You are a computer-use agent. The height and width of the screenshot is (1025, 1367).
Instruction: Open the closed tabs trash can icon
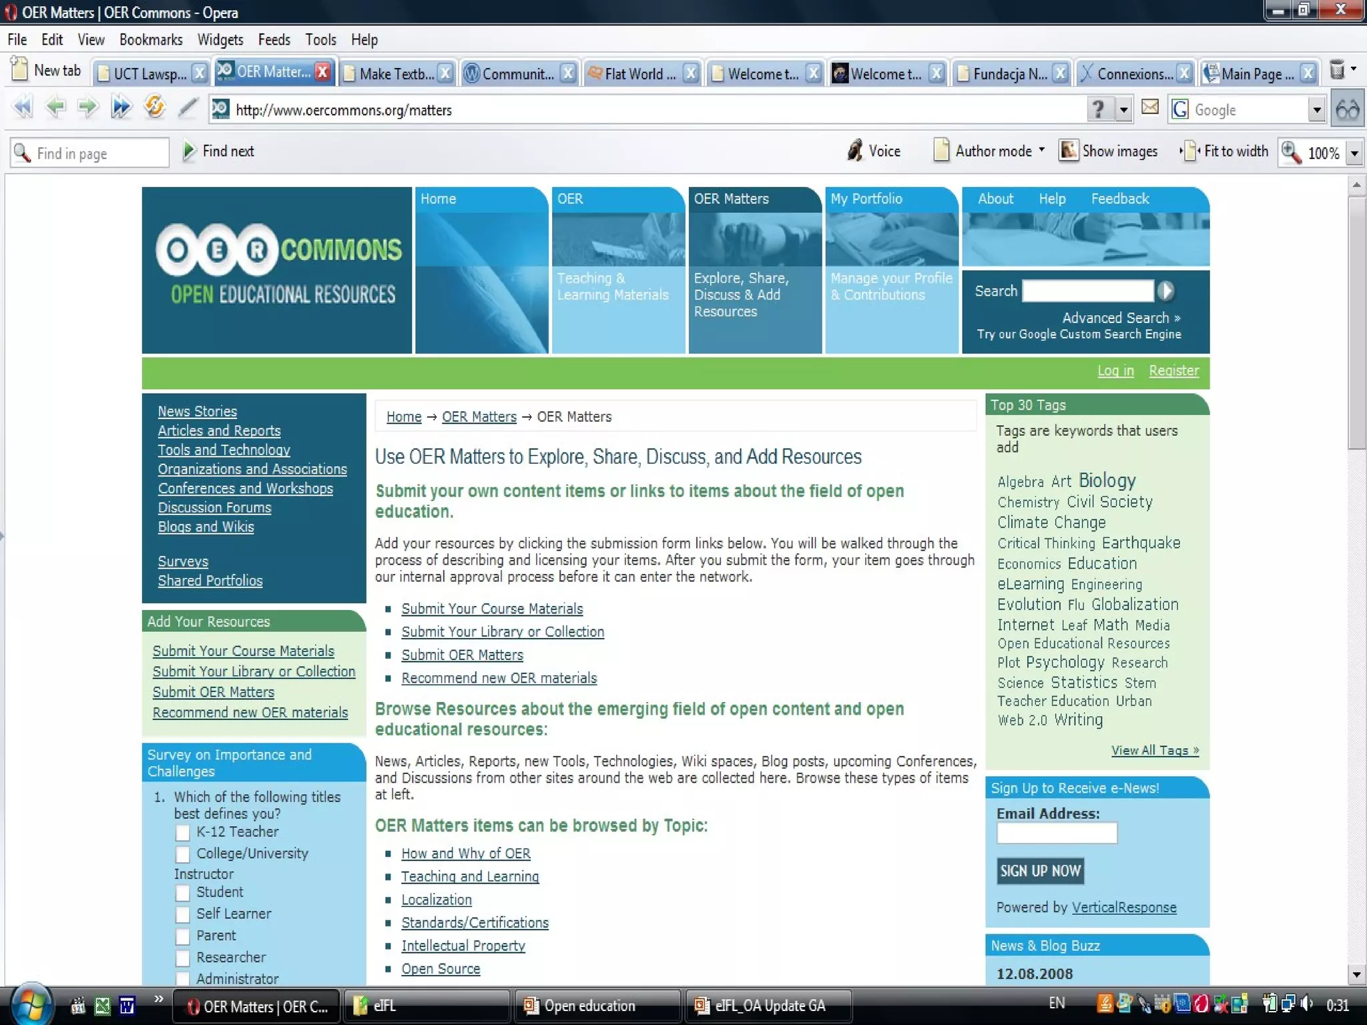pos(1337,70)
